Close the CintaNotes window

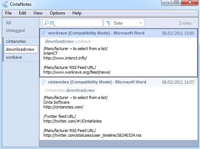point(190,2)
